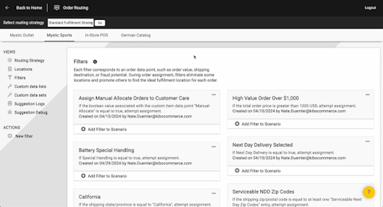Click plus icon under Assign Manual Allocate card
Image resolution: width=383 pixels, height=207 pixels.
pos(83,129)
